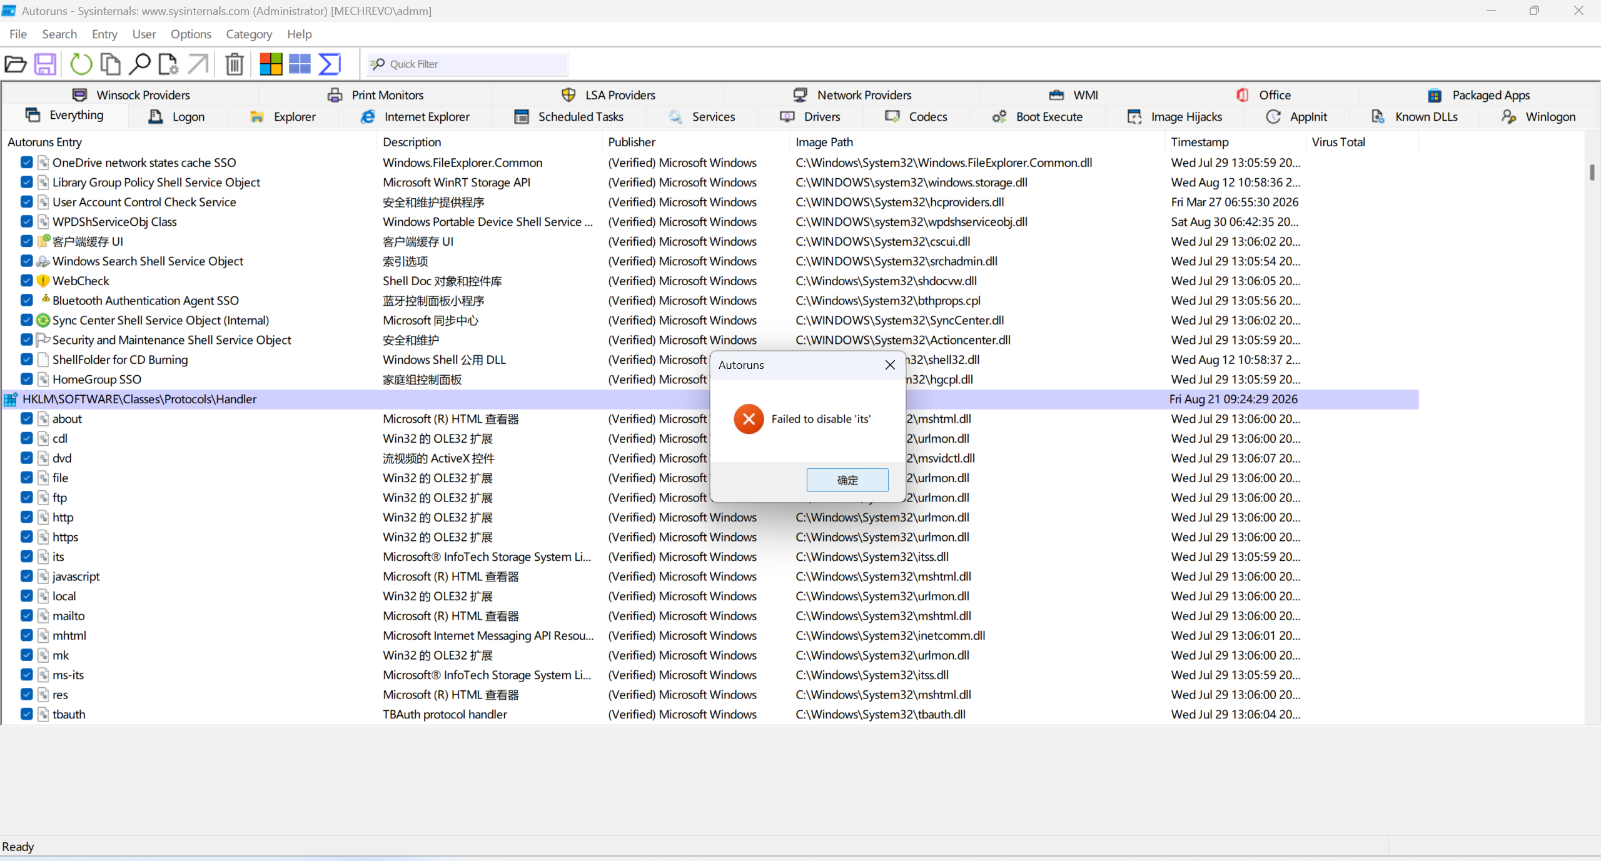1601x861 pixels.
Task: Click the Delete trash can icon
Action: [x=235, y=64]
